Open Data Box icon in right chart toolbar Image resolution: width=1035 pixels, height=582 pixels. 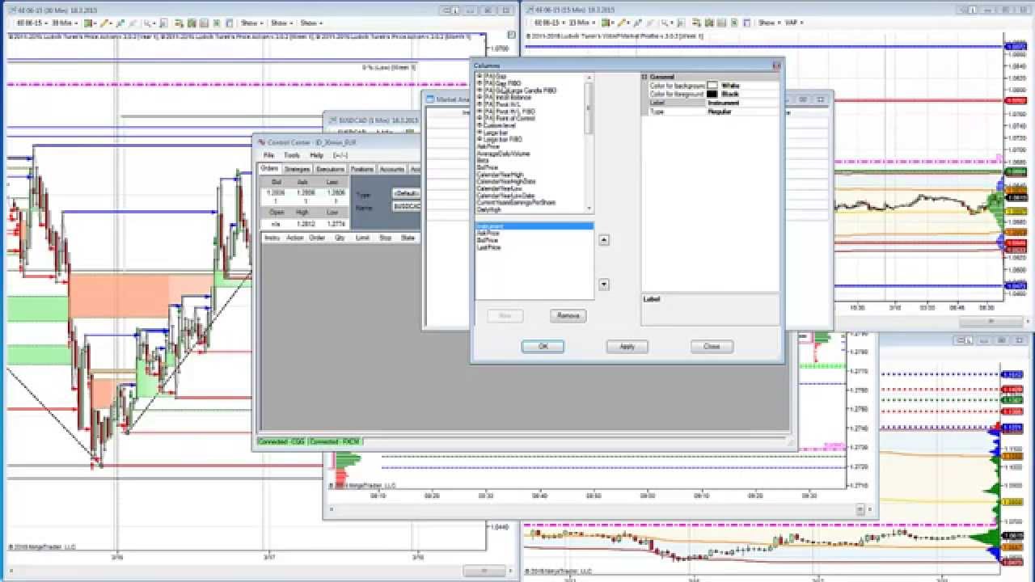click(x=747, y=23)
